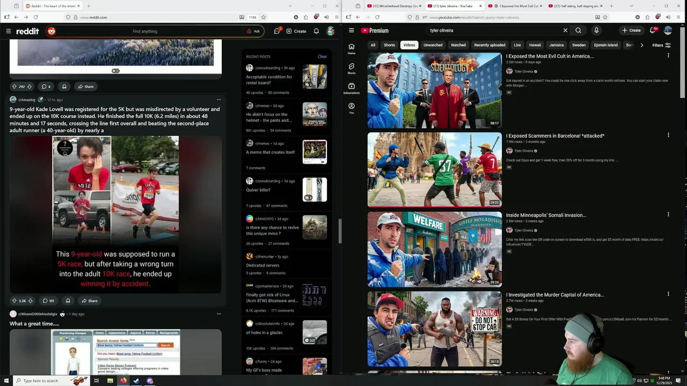Reload the Reddit browser page
The height and width of the screenshot is (386, 687).
click(35, 17)
